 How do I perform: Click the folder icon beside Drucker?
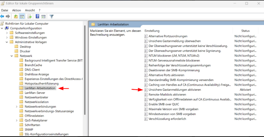click(x=16, y=51)
